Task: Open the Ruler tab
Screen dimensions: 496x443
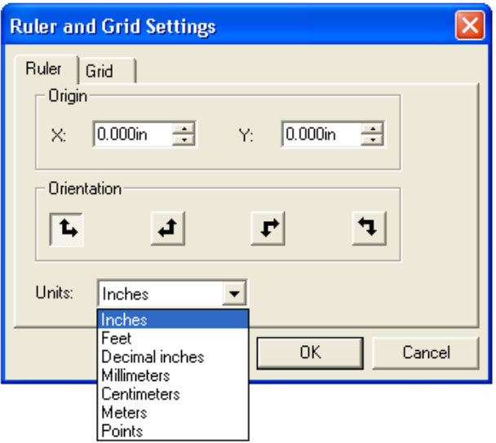Action: tap(46, 69)
